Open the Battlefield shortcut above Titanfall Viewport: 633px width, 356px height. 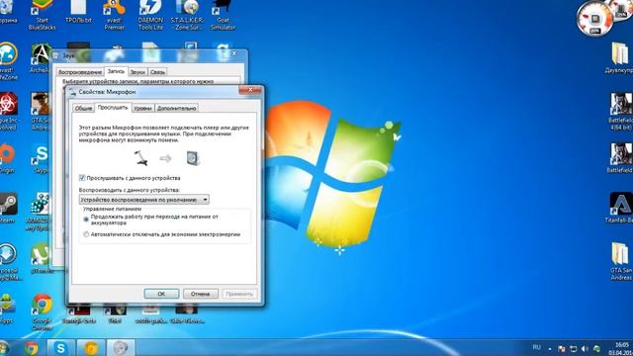click(621, 158)
